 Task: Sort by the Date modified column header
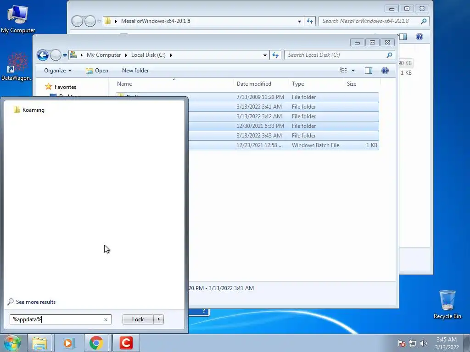(x=261, y=84)
